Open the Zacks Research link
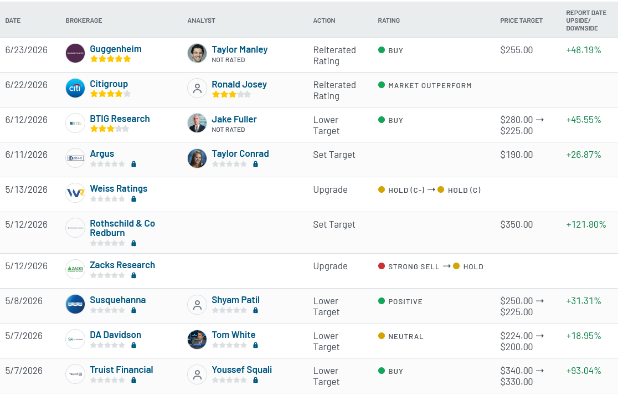The height and width of the screenshot is (395, 618). point(122,265)
